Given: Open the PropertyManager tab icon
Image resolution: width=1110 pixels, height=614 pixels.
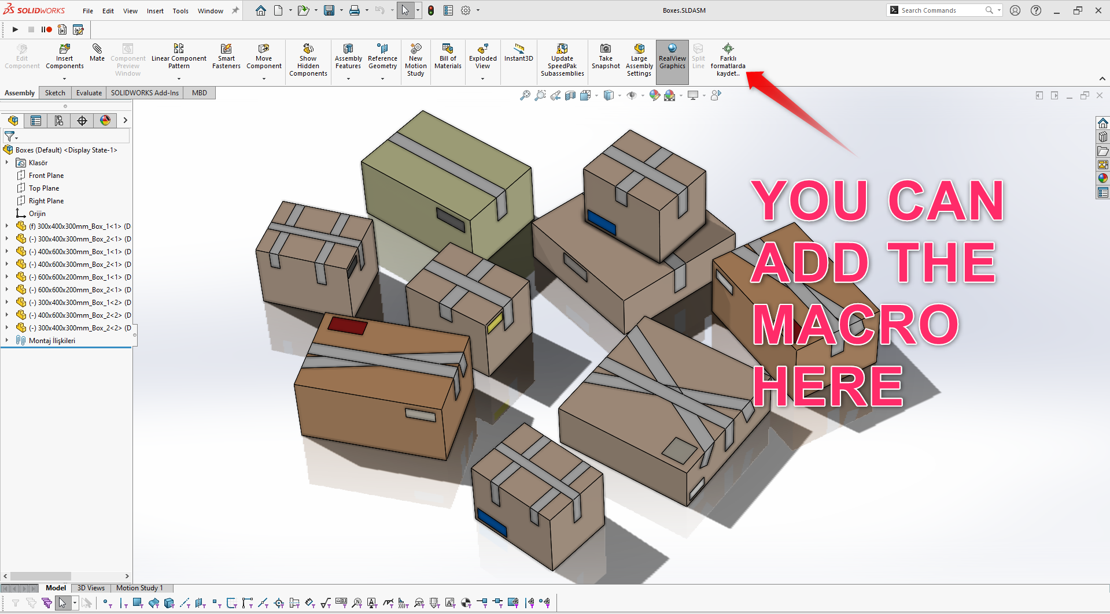Looking at the screenshot, I should tap(36, 120).
